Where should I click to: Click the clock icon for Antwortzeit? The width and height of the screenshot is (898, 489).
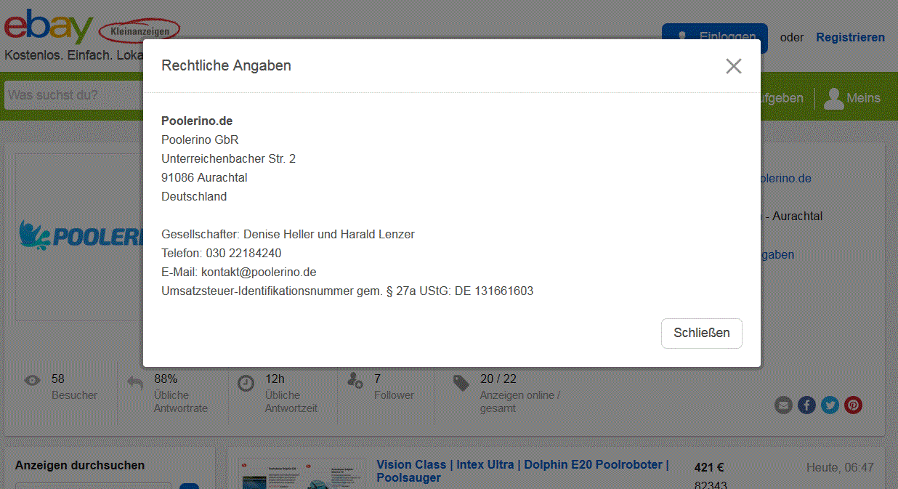(x=246, y=383)
